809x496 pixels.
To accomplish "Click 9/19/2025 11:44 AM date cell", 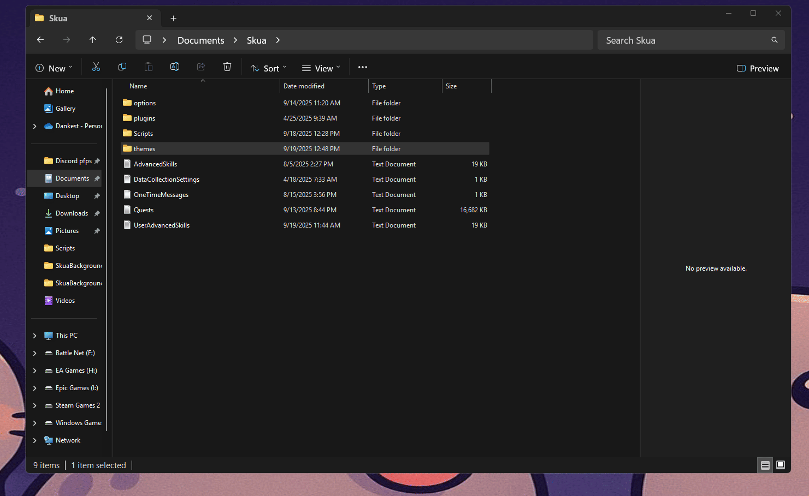I will point(311,225).
